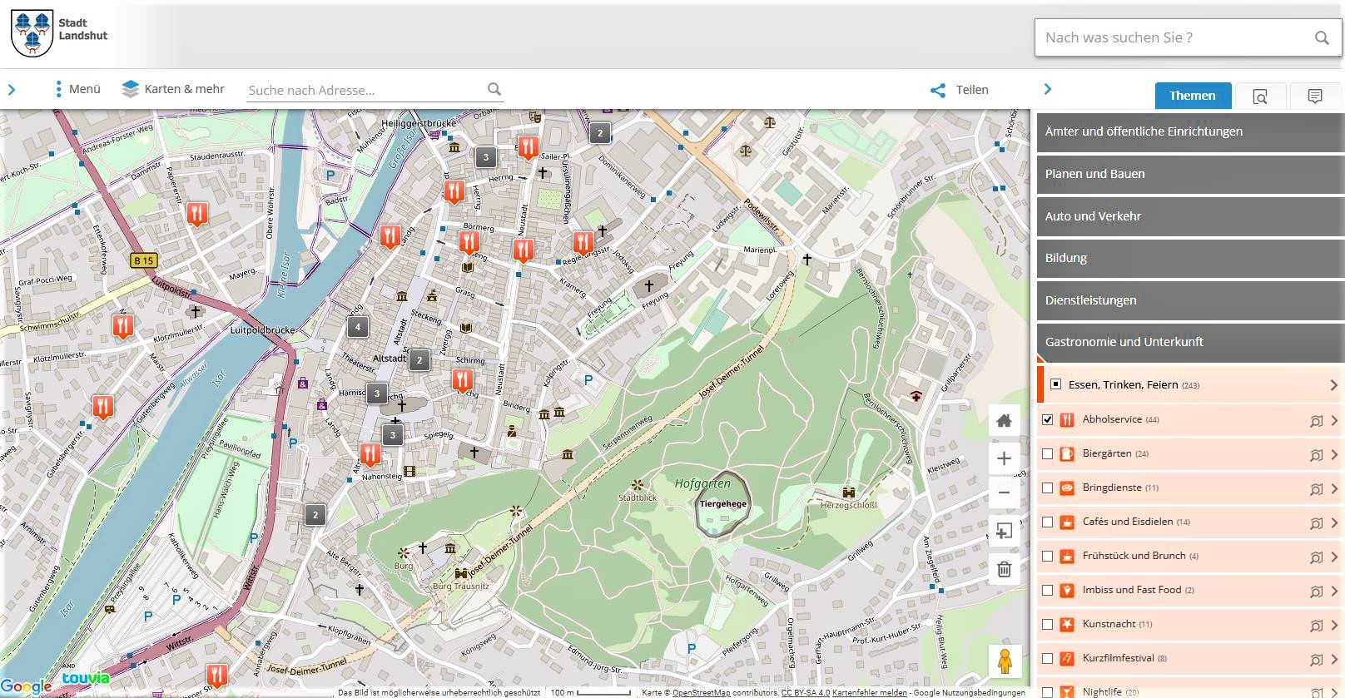The width and height of the screenshot is (1345, 698).
Task: Open Essen, Trinken, Feiern chevron arrow
Action: pyautogui.click(x=1333, y=385)
